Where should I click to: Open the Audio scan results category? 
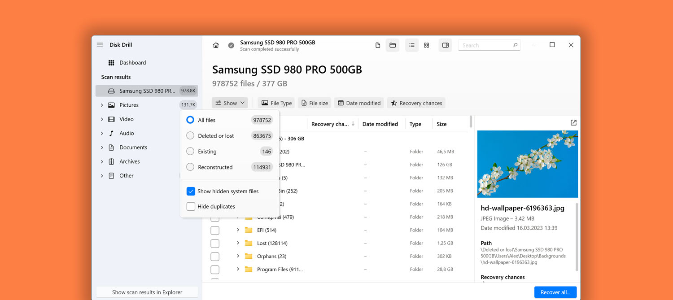(x=127, y=133)
